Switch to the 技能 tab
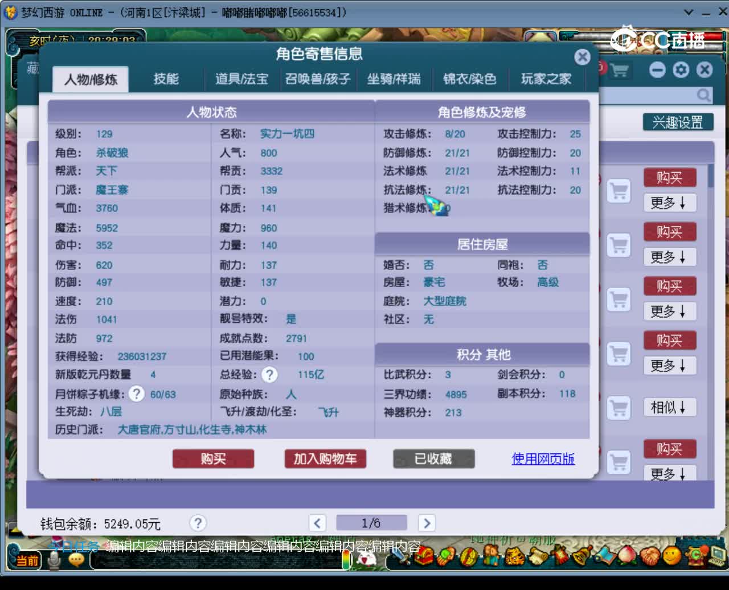Screen dimensions: 729x590 [166, 79]
